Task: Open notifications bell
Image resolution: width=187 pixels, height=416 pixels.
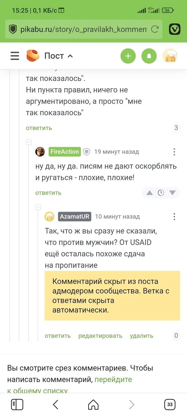Action: (x=149, y=56)
